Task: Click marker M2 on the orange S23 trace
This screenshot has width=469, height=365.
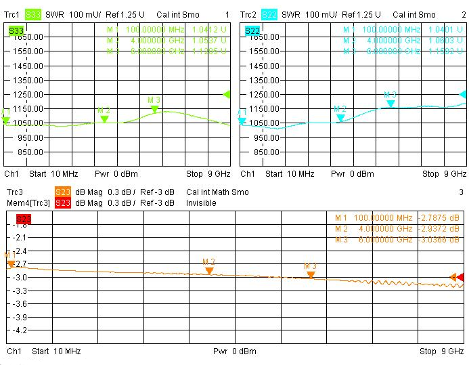Action: click(209, 270)
